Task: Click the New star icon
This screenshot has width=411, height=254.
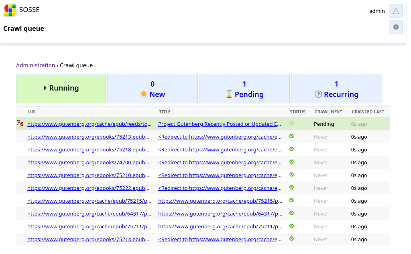Action: tap(144, 94)
